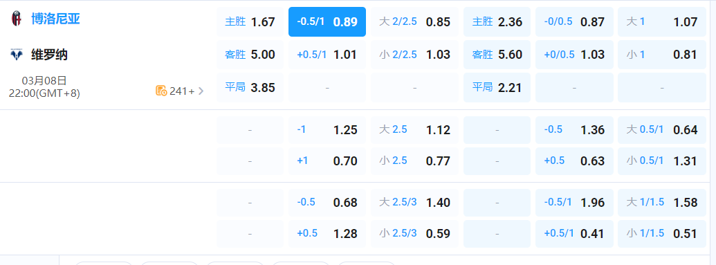The image size is (716, 265).
Task: Choose under 小 0.5/1 at 1.31
Action: pyautogui.click(x=662, y=161)
